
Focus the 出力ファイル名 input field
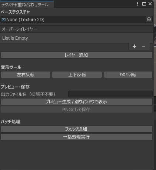click(x=110, y=94)
